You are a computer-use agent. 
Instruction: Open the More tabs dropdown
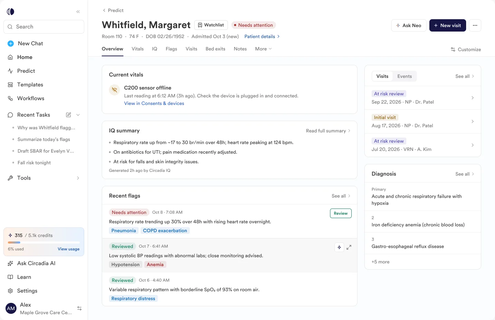click(263, 49)
